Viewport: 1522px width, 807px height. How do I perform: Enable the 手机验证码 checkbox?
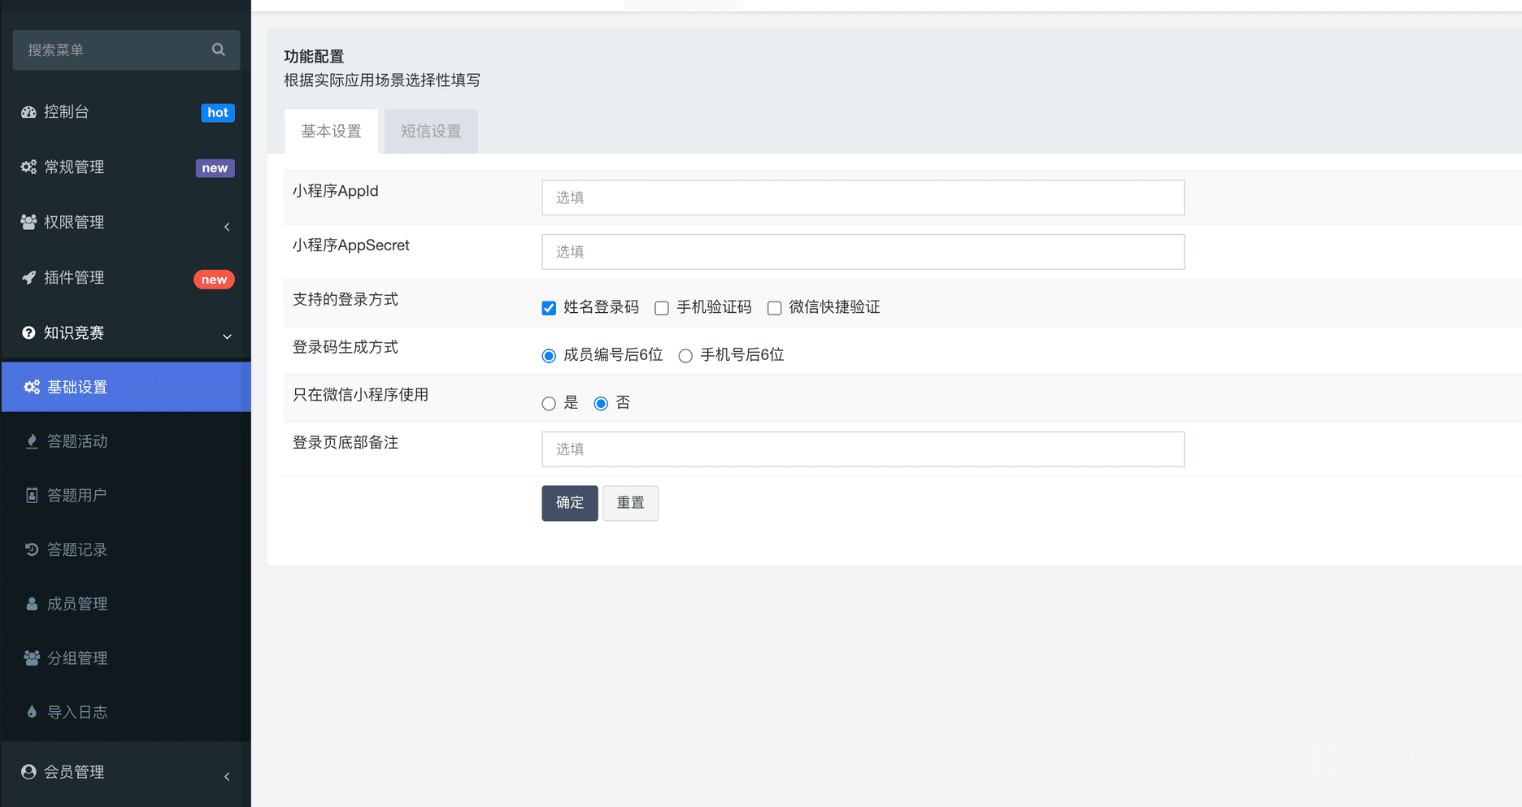click(x=662, y=308)
